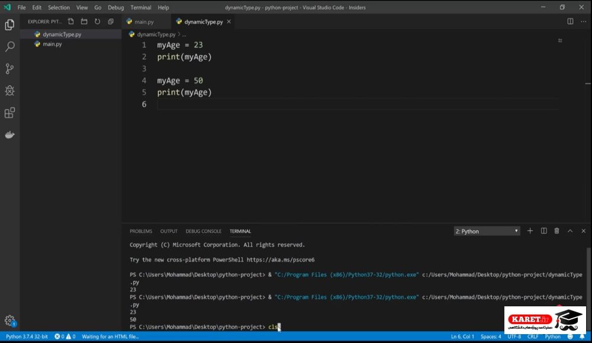Split the terminal panel
The width and height of the screenshot is (592, 343).
click(543, 231)
